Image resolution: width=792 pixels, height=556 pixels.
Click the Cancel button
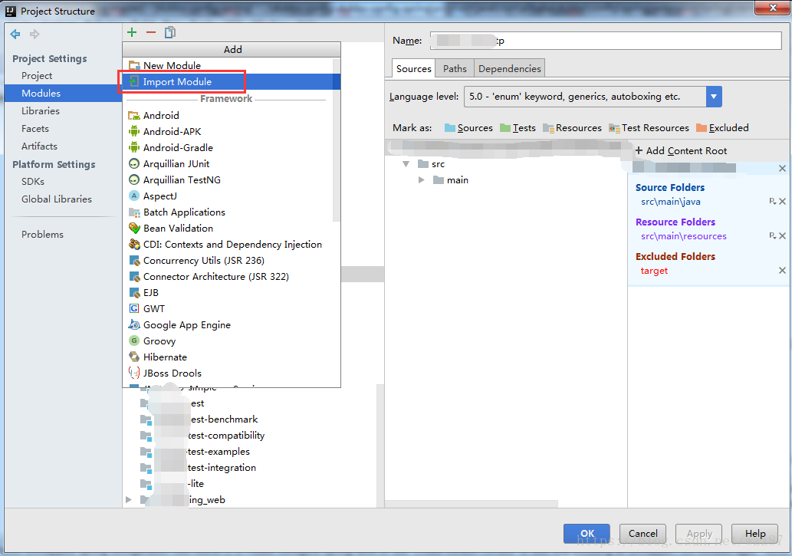click(643, 534)
